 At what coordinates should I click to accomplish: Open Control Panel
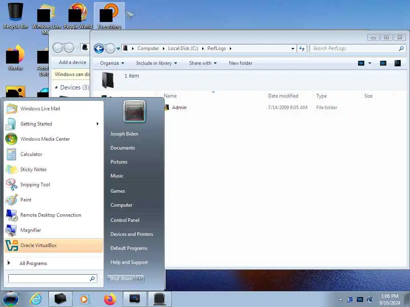click(x=125, y=220)
